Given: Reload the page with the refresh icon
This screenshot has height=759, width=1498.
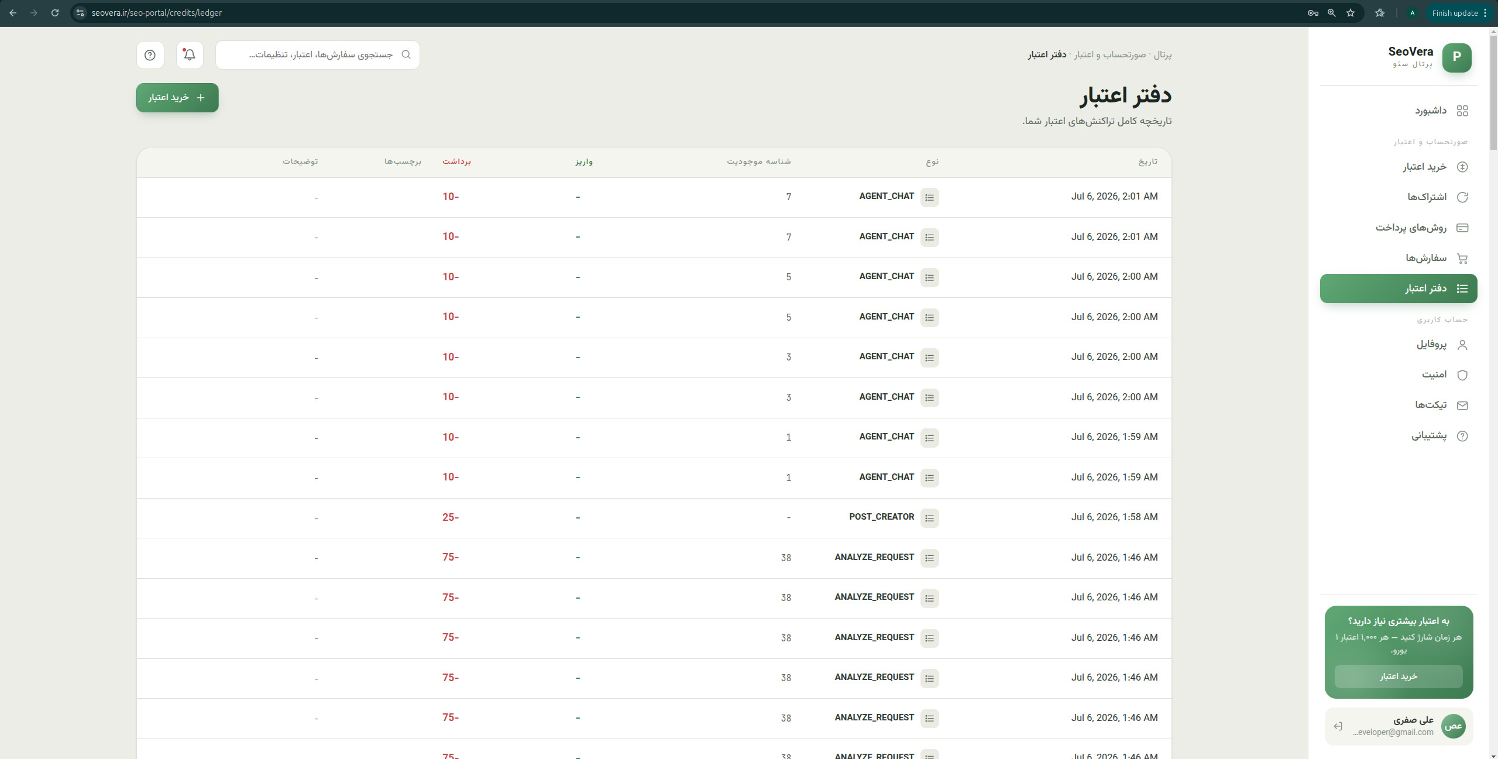Looking at the screenshot, I should 55,13.
